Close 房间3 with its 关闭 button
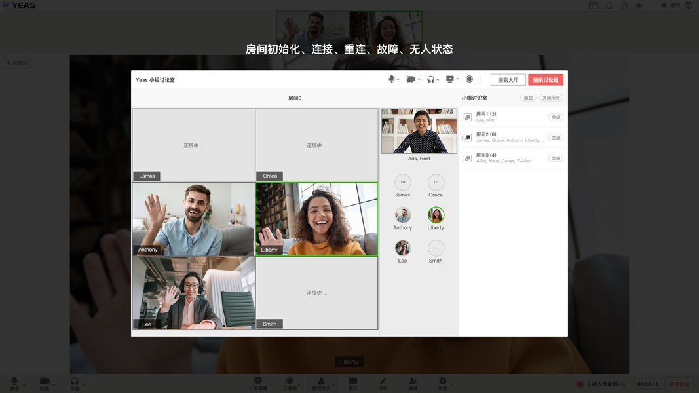 point(556,158)
